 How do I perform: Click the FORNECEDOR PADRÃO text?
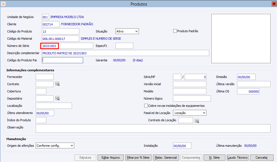(x=77, y=24)
